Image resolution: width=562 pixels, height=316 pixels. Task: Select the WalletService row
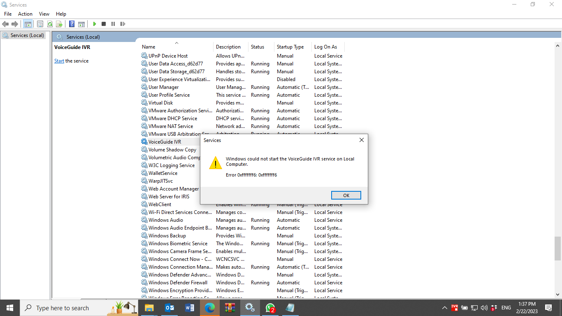click(170, 173)
